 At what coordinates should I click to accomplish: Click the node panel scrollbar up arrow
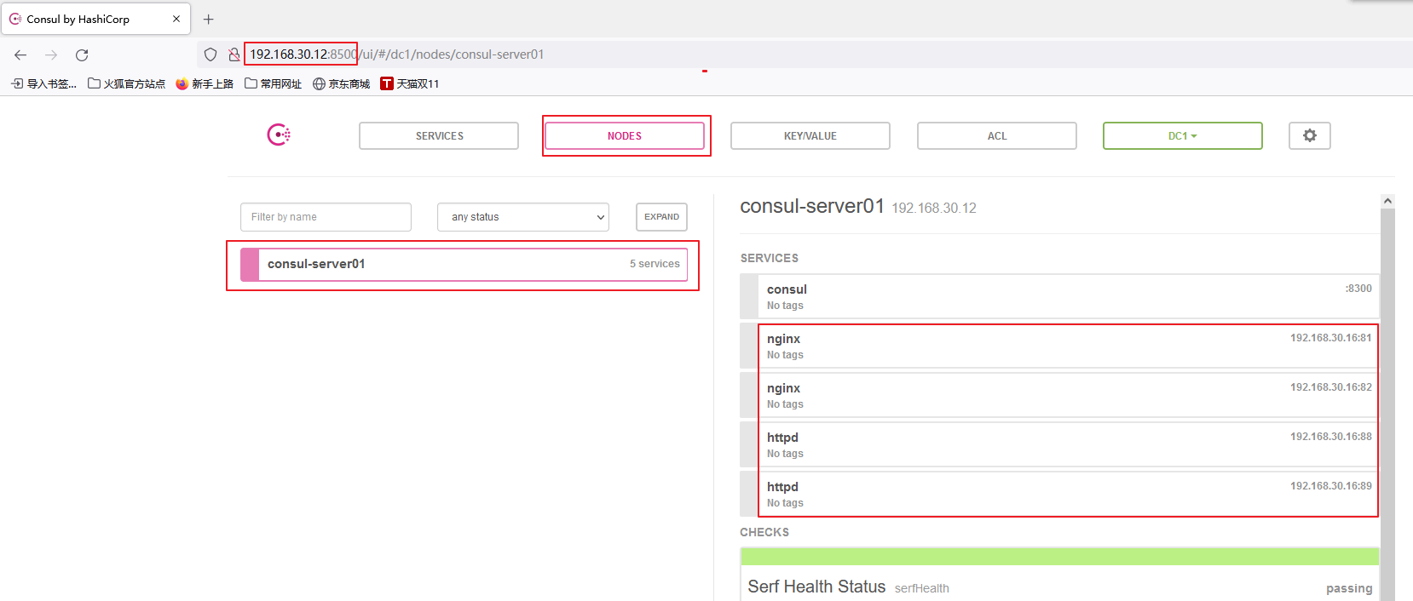[1387, 201]
